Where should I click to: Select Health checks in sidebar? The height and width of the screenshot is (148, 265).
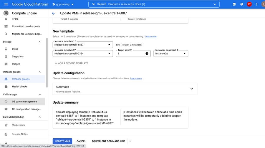click(x=20, y=87)
